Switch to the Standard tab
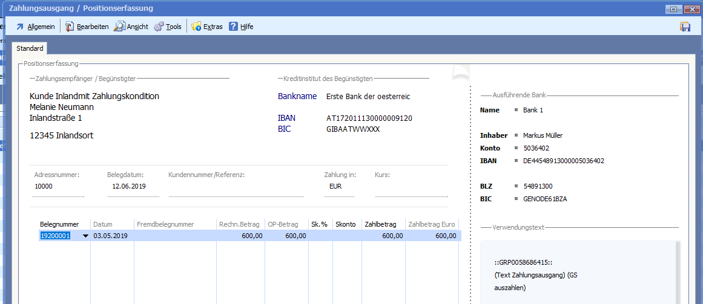 [x=30, y=48]
